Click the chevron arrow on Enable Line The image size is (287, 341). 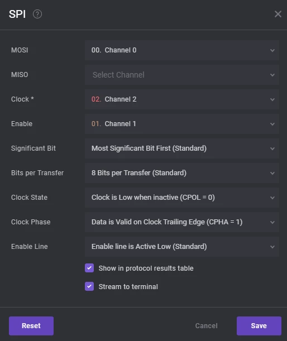272,247
